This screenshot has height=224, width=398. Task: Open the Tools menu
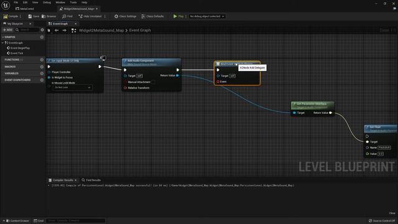click(73, 2)
